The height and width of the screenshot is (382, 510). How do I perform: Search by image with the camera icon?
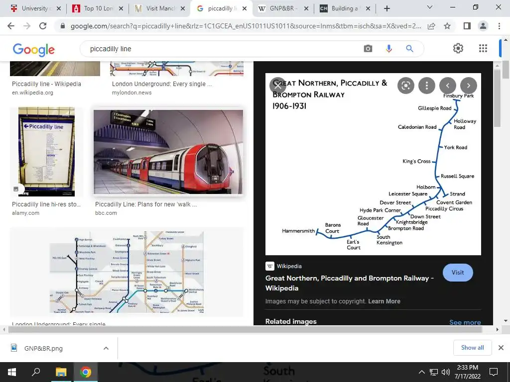point(368,49)
